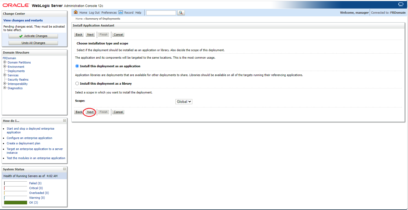Click the Interoperability label in tree
The image size is (408, 210).
(x=18, y=84)
